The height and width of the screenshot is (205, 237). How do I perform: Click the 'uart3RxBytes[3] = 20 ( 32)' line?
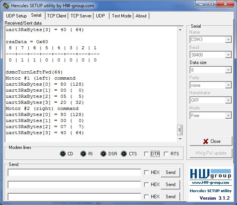pos(45,102)
